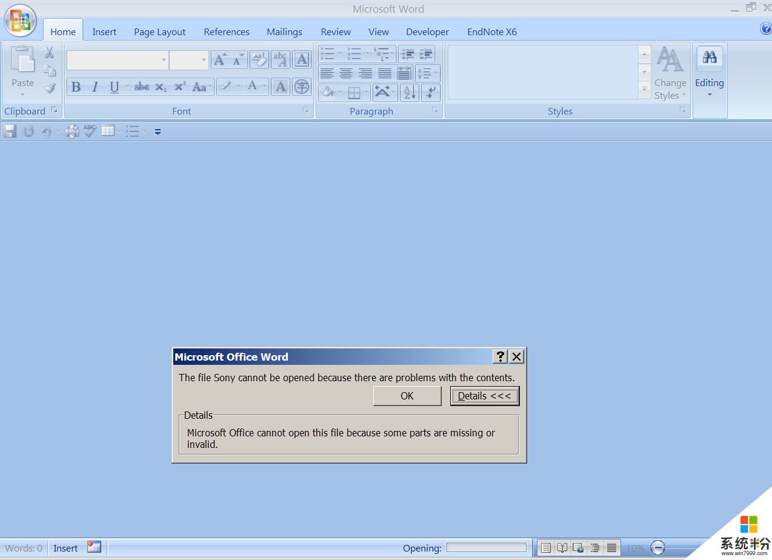The width and height of the screenshot is (772, 560).
Task: Toggle Italic formatting
Action: pyautogui.click(x=95, y=87)
